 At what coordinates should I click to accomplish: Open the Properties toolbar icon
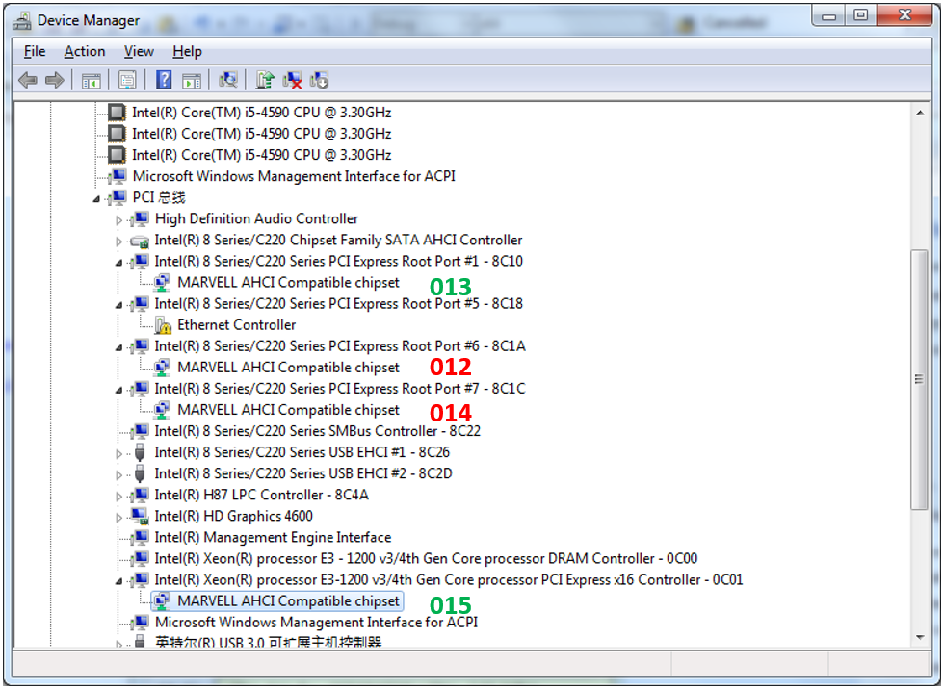point(127,80)
